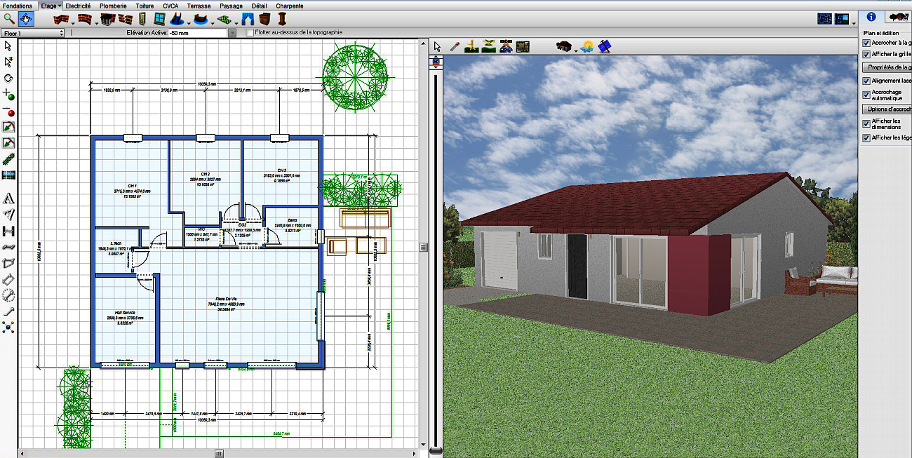Toggle the Afficher la grille checkbox
912x458 pixels.
coord(866,54)
